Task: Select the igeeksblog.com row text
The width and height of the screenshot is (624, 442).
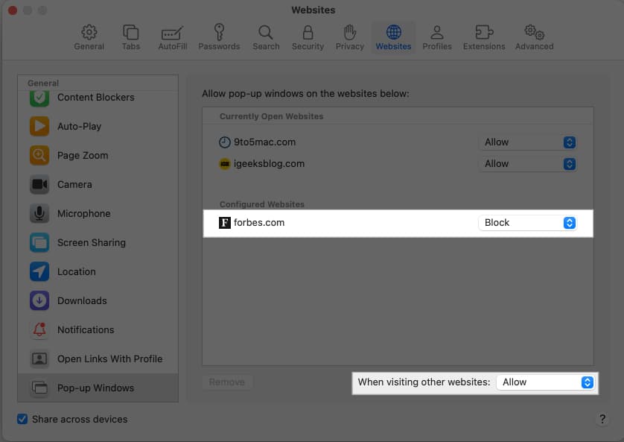Action: point(269,164)
